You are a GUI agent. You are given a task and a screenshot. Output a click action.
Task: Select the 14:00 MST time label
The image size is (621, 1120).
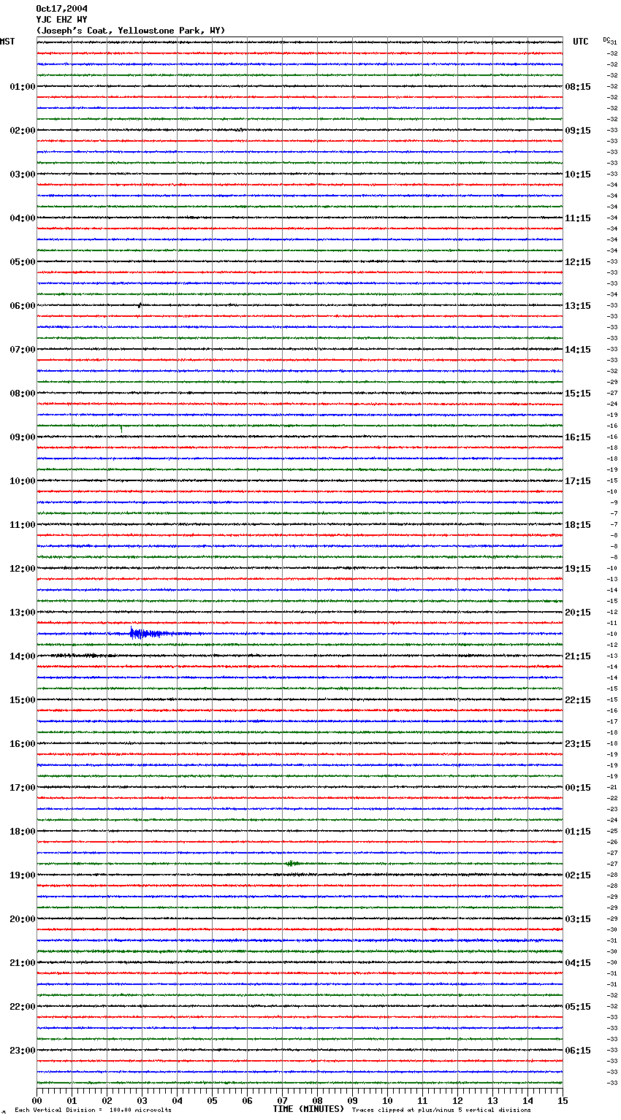click(22, 656)
